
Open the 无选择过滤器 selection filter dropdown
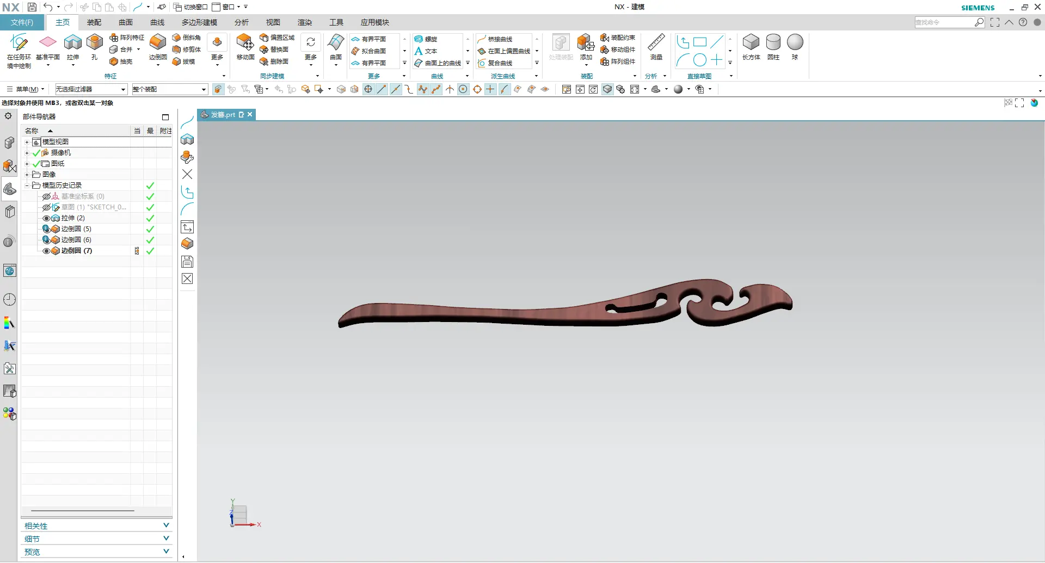pyautogui.click(x=91, y=89)
